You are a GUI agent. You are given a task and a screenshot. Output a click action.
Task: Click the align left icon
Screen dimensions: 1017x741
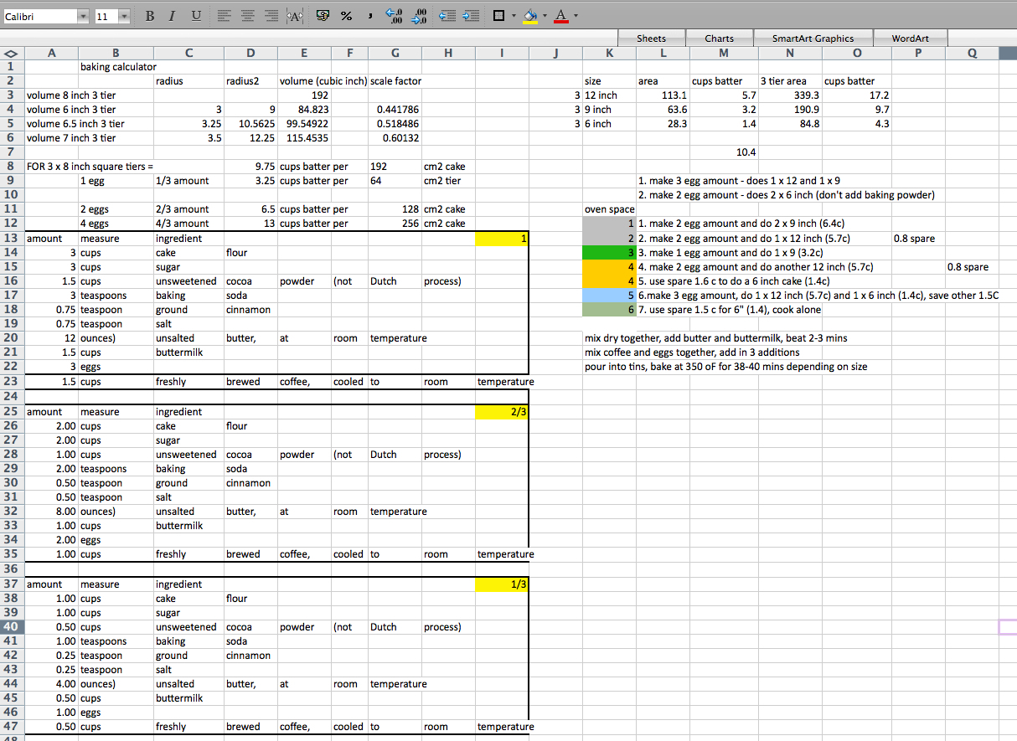coord(223,16)
